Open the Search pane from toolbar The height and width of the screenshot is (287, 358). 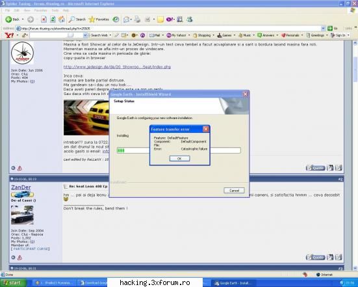77,20
